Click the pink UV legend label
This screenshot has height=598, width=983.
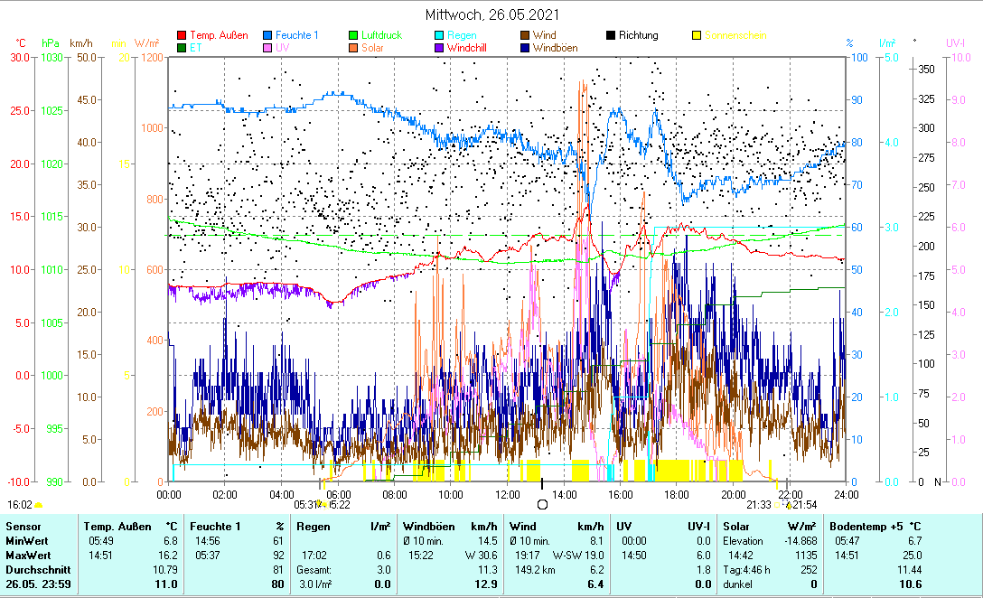pos(283,48)
